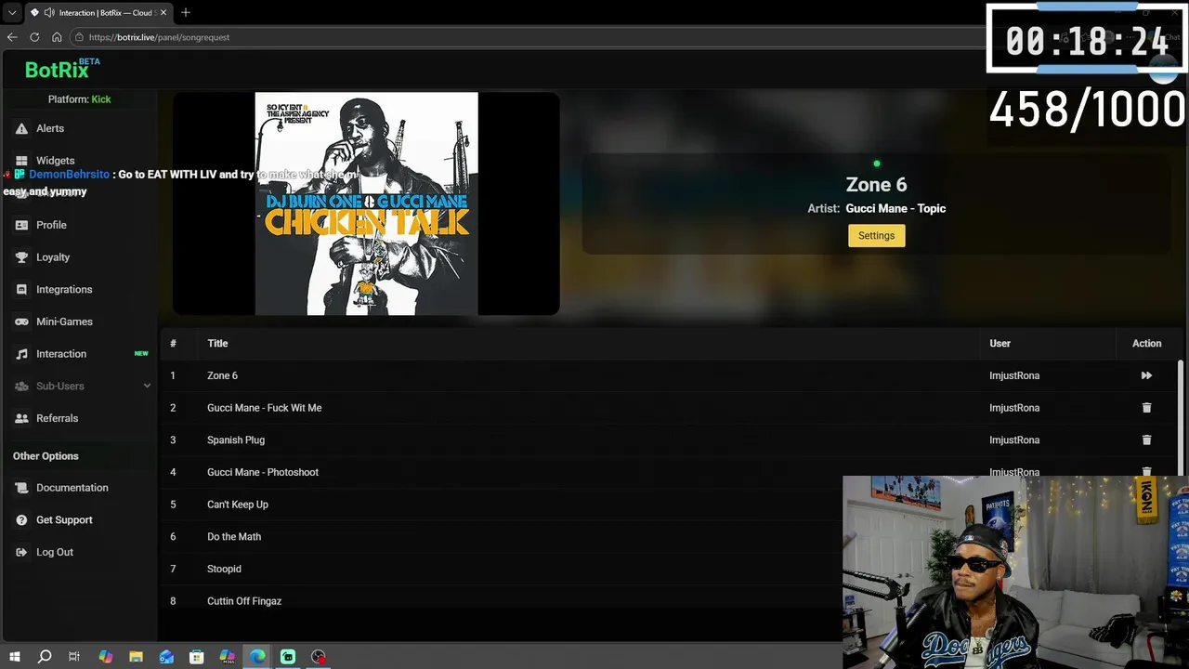Click the Sub-Users people icon
Screen dimensions: 1189x669
coord(21,387)
